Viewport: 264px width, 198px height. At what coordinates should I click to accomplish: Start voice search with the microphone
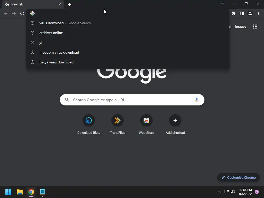click(197, 100)
